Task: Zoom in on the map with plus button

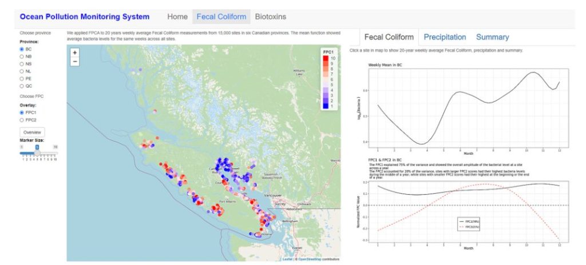Action: click(x=75, y=53)
